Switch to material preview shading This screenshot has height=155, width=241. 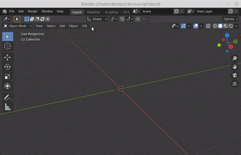click(x=225, y=26)
